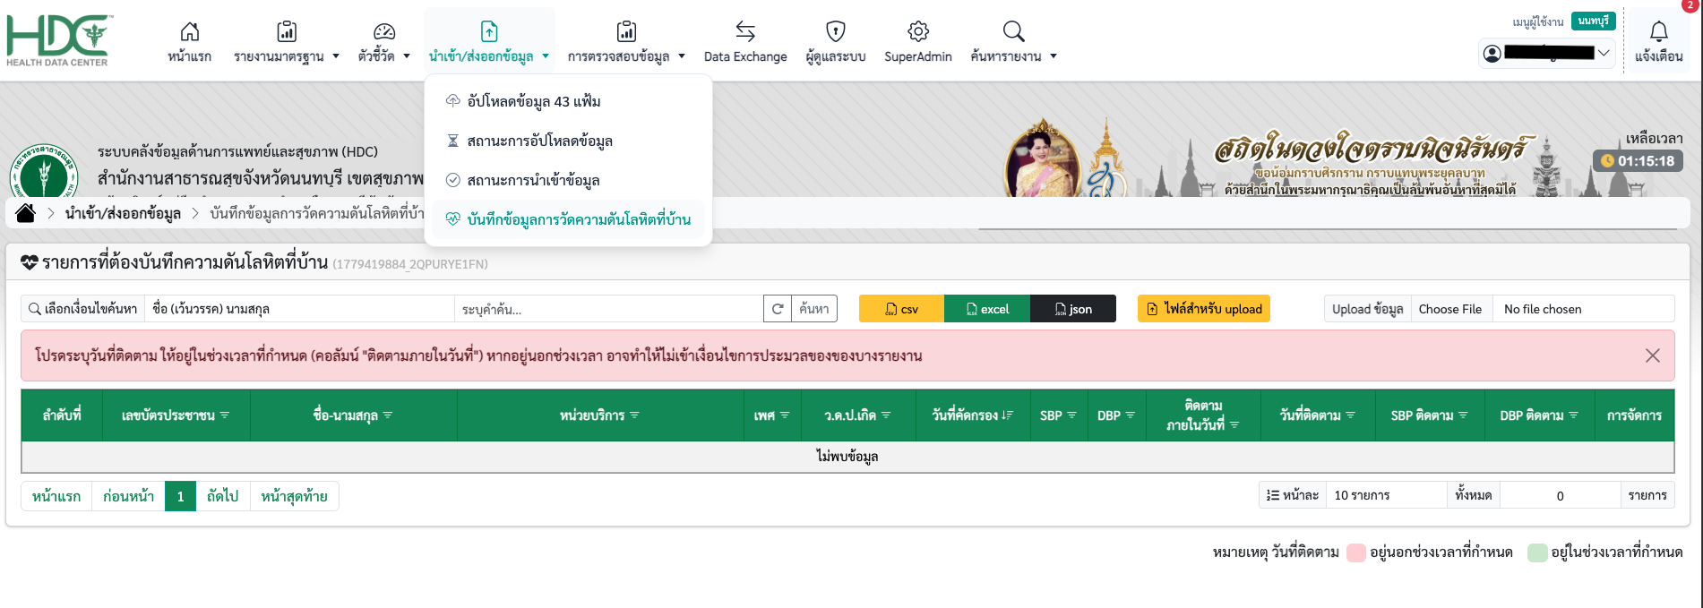Click the การตรวจสอบข้อมูล chart icon
Image resolution: width=1703 pixels, height=608 pixels.
(627, 31)
